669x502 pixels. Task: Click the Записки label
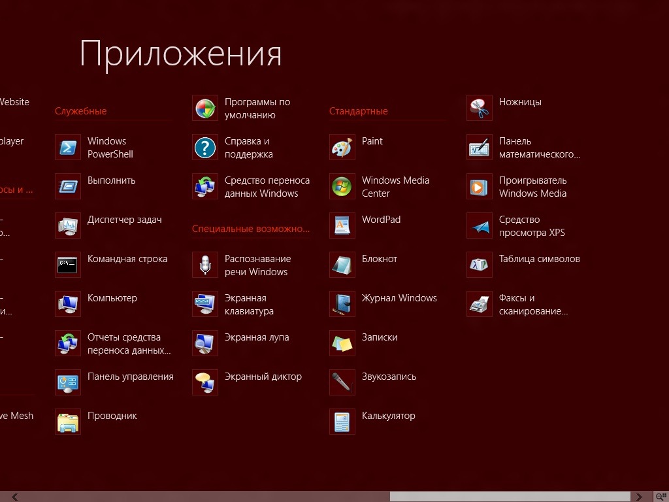pos(380,338)
